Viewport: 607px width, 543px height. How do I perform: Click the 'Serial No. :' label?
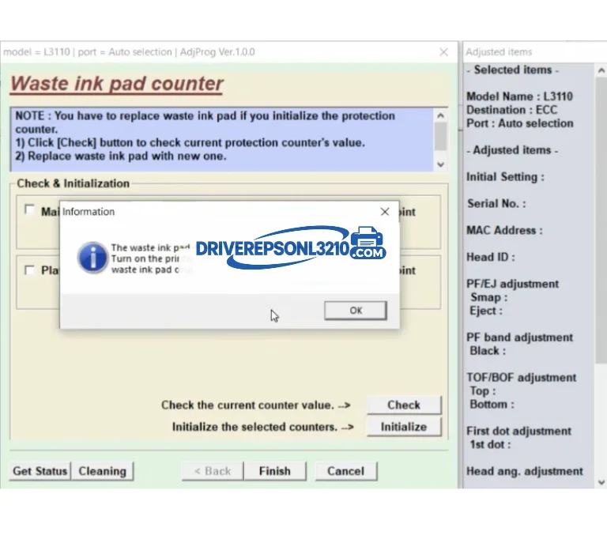[x=496, y=204]
